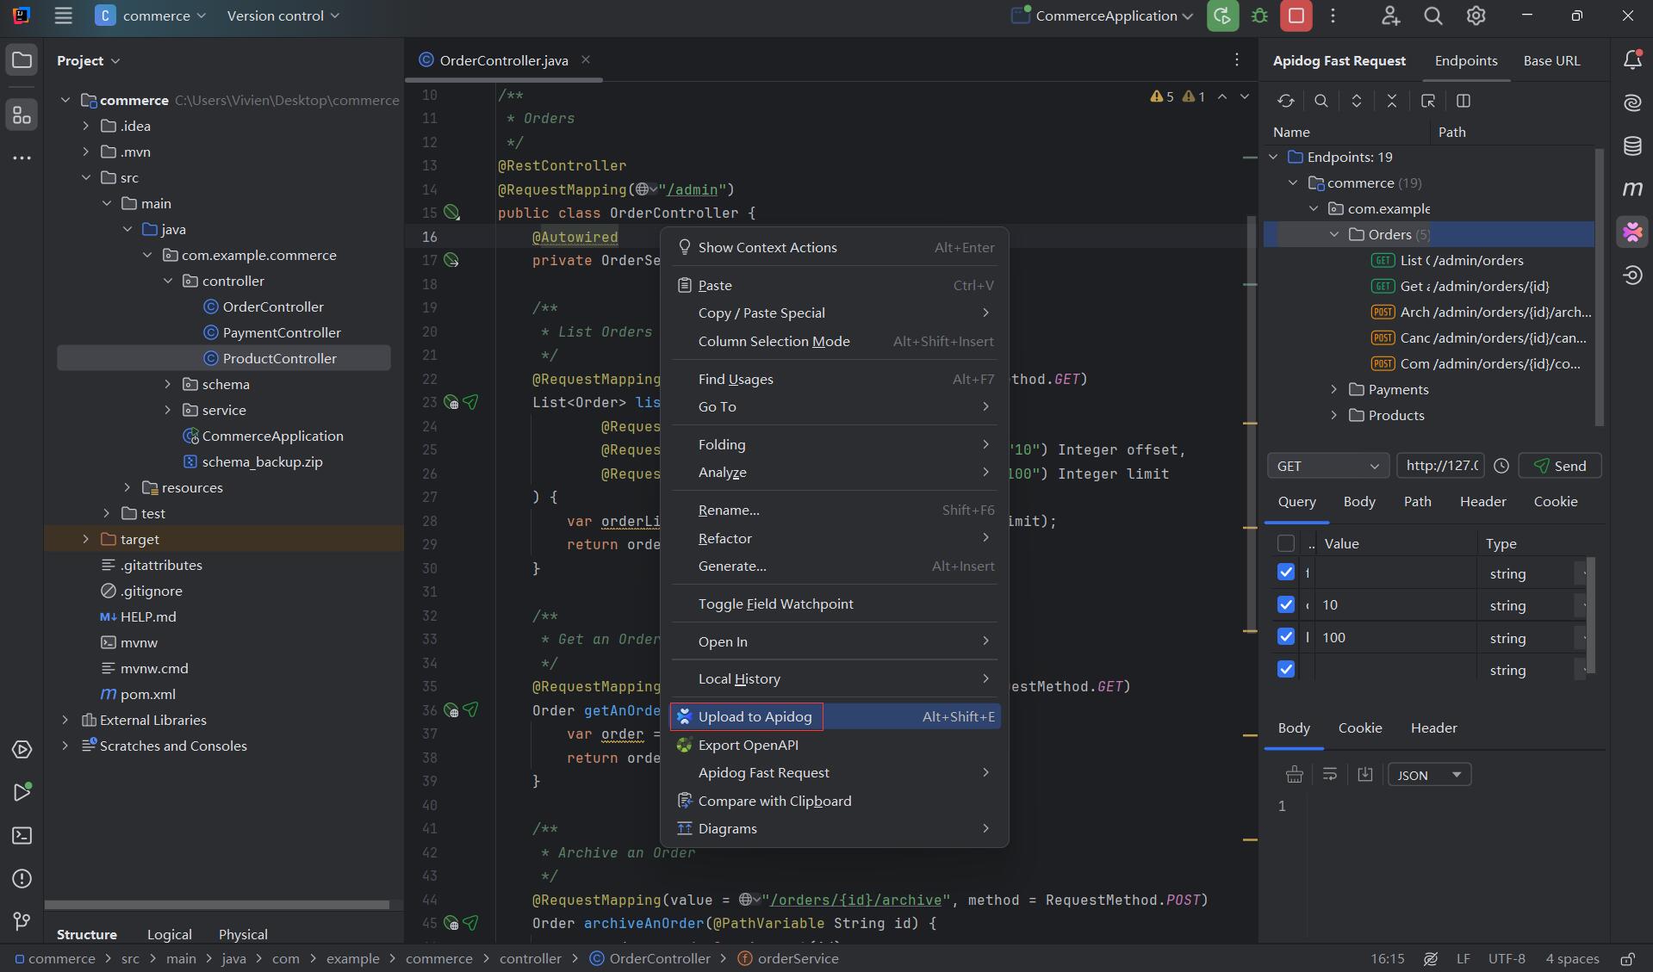Open the Git tool window icon
This screenshot has height=972, width=1653.
tap(22, 922)
